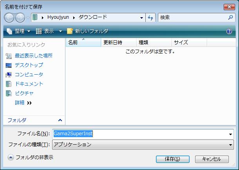Sort by 名前 column header
This screenshot has width=239, height=170.
click(x=83, y=43)
